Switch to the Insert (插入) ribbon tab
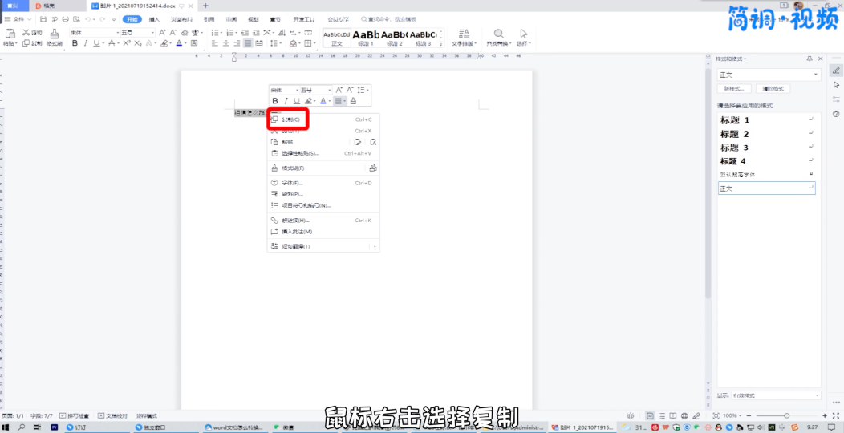This screenshot has height=433, width=844. pos(154,18)
